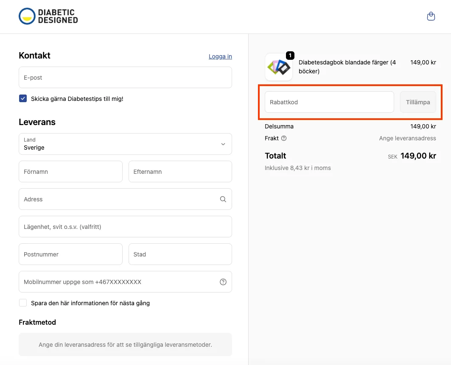The height and width of the screenshot is (365, 451).
Task: Select the Förnamn text field
Action: (70, 172)
